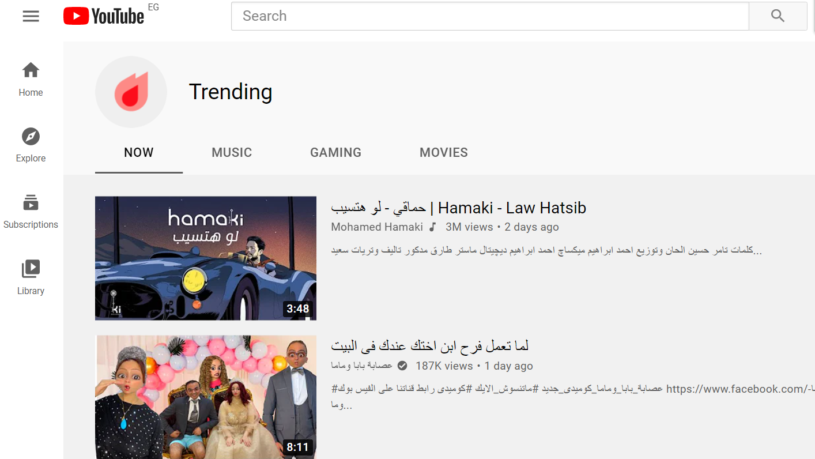The image size is (815, 459).
Task: Open Subscriptions in the sidebar
Action: (31, 212)
